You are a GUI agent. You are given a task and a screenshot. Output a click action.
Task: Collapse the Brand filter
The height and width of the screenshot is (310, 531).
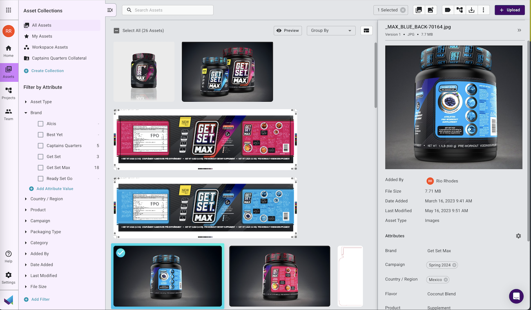coord(26,113)
